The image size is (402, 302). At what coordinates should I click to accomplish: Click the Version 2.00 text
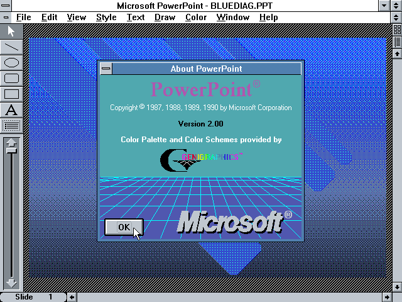coord(201,124)
